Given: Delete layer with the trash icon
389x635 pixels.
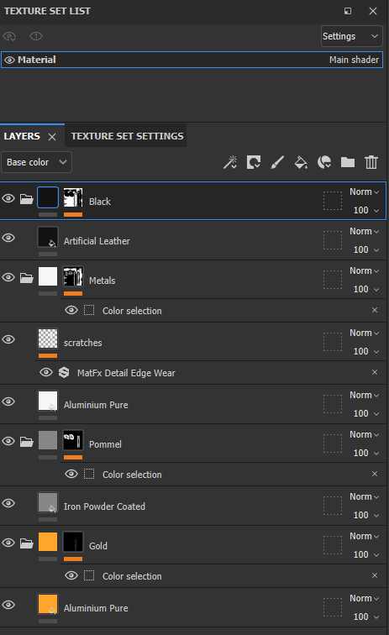Looking at the screenshot, I should (x=371, y=162).
